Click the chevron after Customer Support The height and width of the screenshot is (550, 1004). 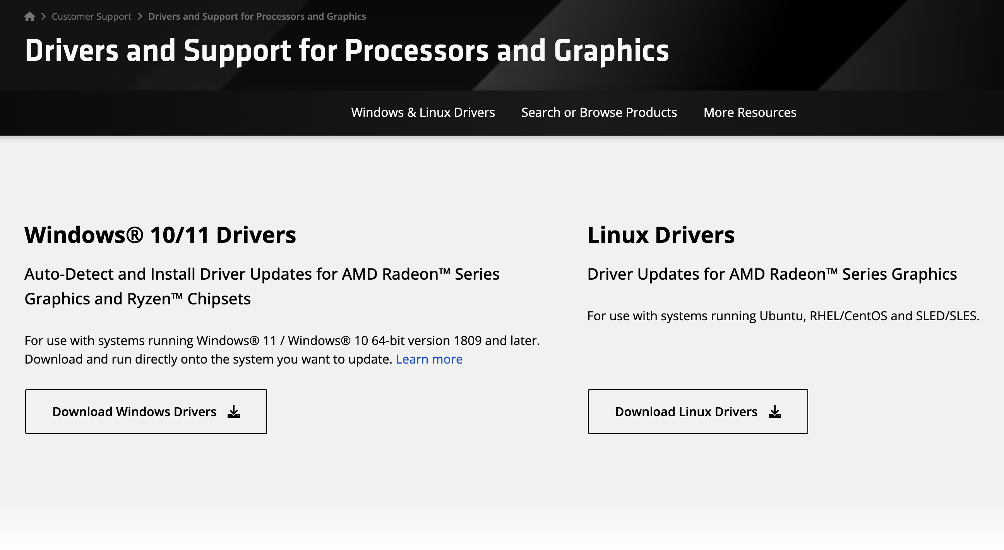click(x=140, y=16)
